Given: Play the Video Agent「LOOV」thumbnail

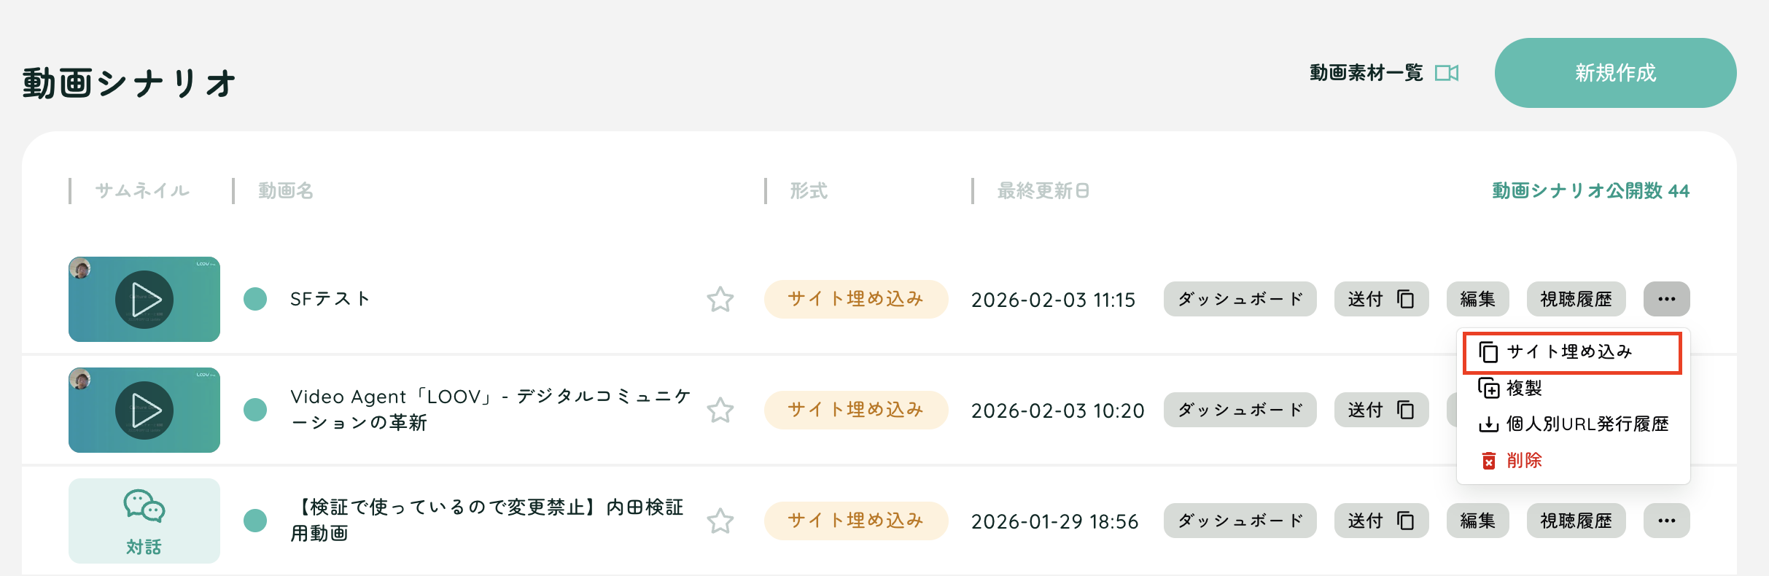Looking at the screenshot, I should tap(144, 410).
